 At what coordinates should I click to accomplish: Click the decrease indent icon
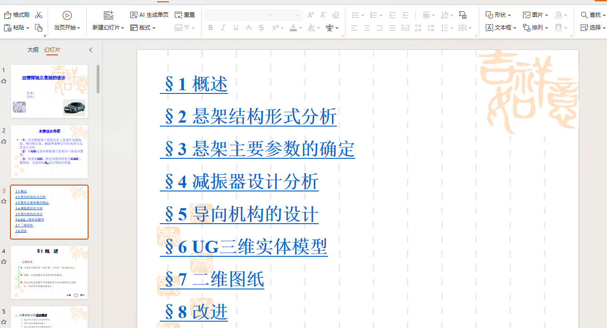tap(392, 15)
